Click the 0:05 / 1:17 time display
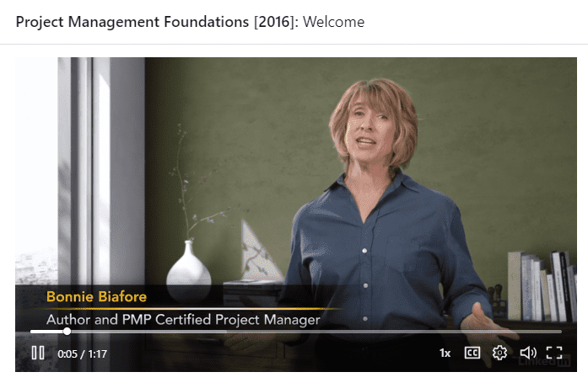 (82, 353)
